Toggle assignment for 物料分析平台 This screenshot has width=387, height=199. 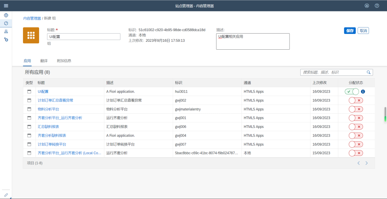pyautogui.click(x=356, y=109)
